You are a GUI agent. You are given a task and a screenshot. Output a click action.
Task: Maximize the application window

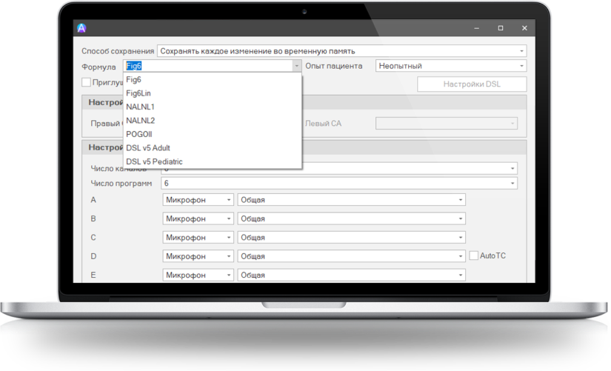tap(501, 28)
